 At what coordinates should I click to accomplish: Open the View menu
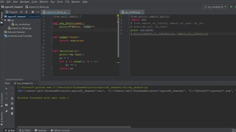tap(15, 2)
